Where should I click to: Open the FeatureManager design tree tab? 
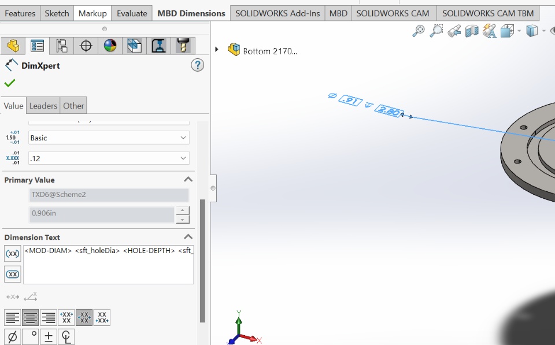(13, 46)
